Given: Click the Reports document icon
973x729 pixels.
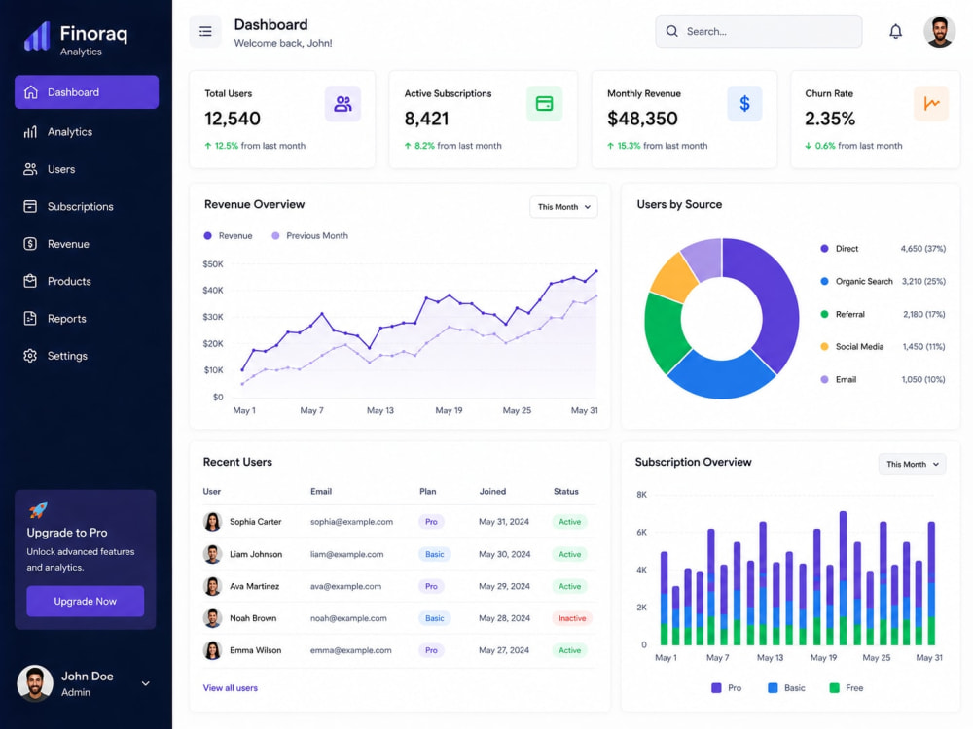Looking at the screenshot, I should point(30,318).
